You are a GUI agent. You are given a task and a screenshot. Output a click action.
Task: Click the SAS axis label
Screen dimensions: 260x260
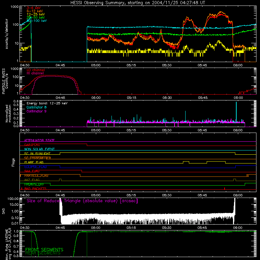pos(3,211)
